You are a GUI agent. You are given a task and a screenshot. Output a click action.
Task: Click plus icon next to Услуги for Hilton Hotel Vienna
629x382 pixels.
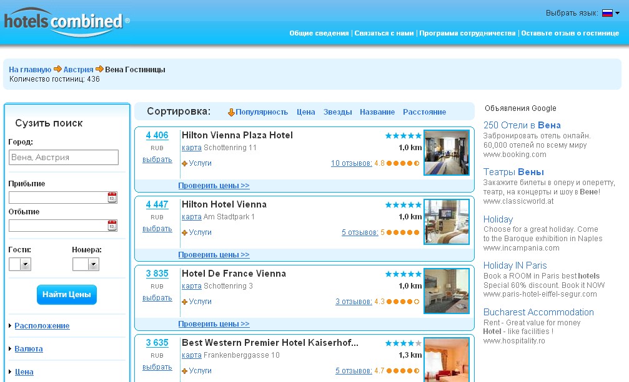(184, 233)
